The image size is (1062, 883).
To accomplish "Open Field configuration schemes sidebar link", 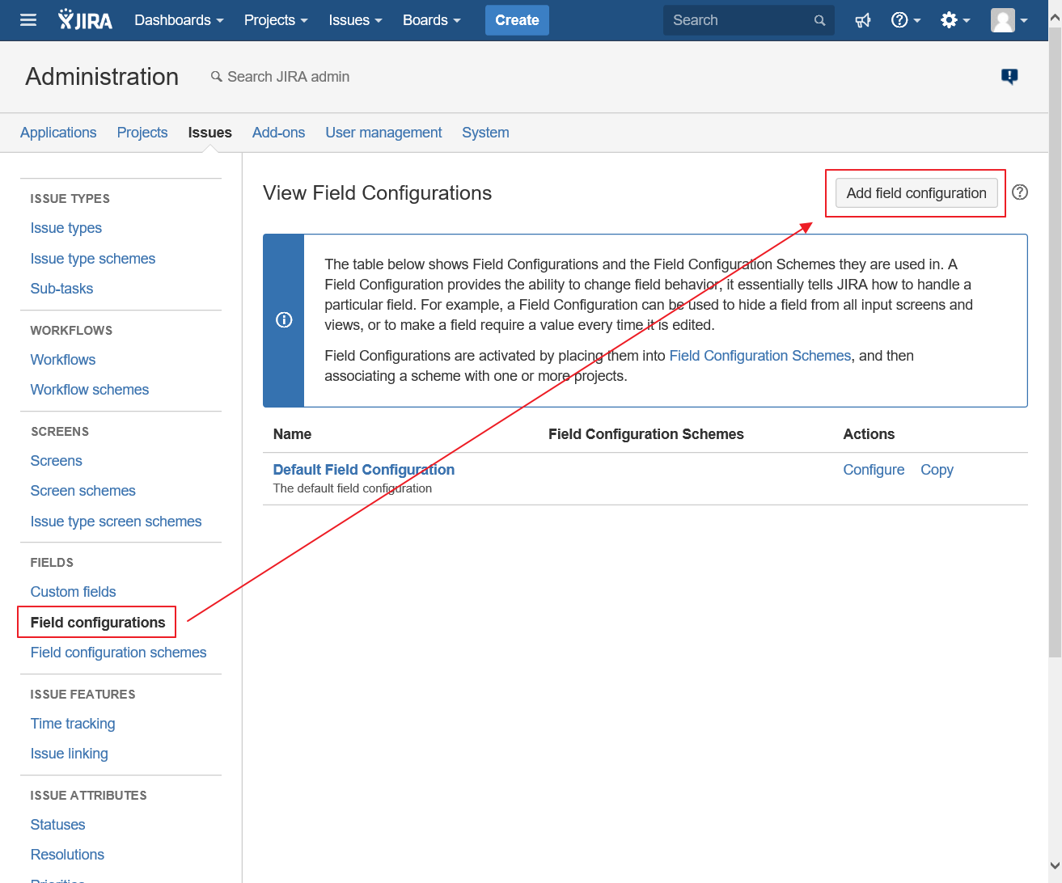I will tap(119, 653).
